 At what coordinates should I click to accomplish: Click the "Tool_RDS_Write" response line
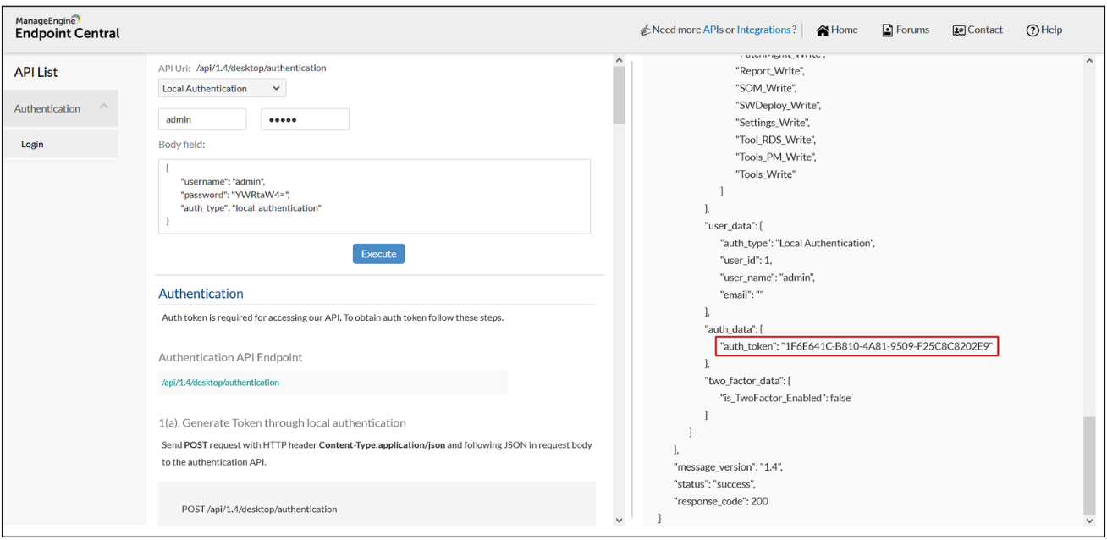click(x=776, y=140)
